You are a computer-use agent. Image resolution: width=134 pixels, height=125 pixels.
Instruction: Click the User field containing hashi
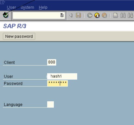coord(62,76)
